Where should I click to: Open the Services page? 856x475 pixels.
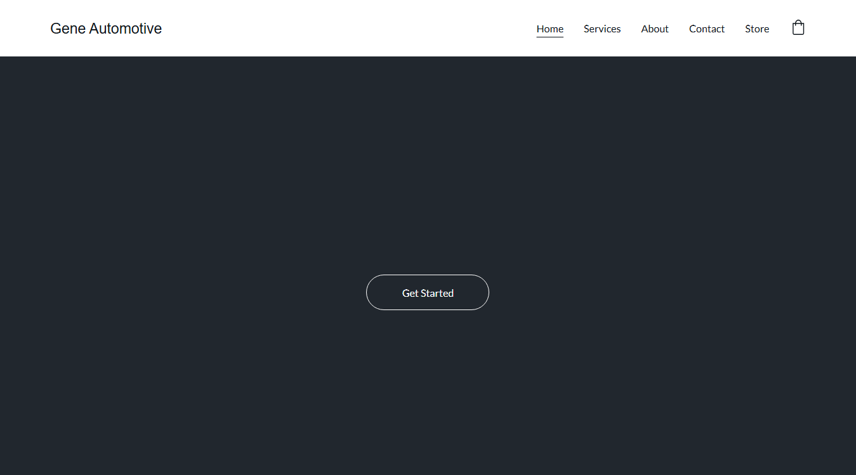(602, 29)
